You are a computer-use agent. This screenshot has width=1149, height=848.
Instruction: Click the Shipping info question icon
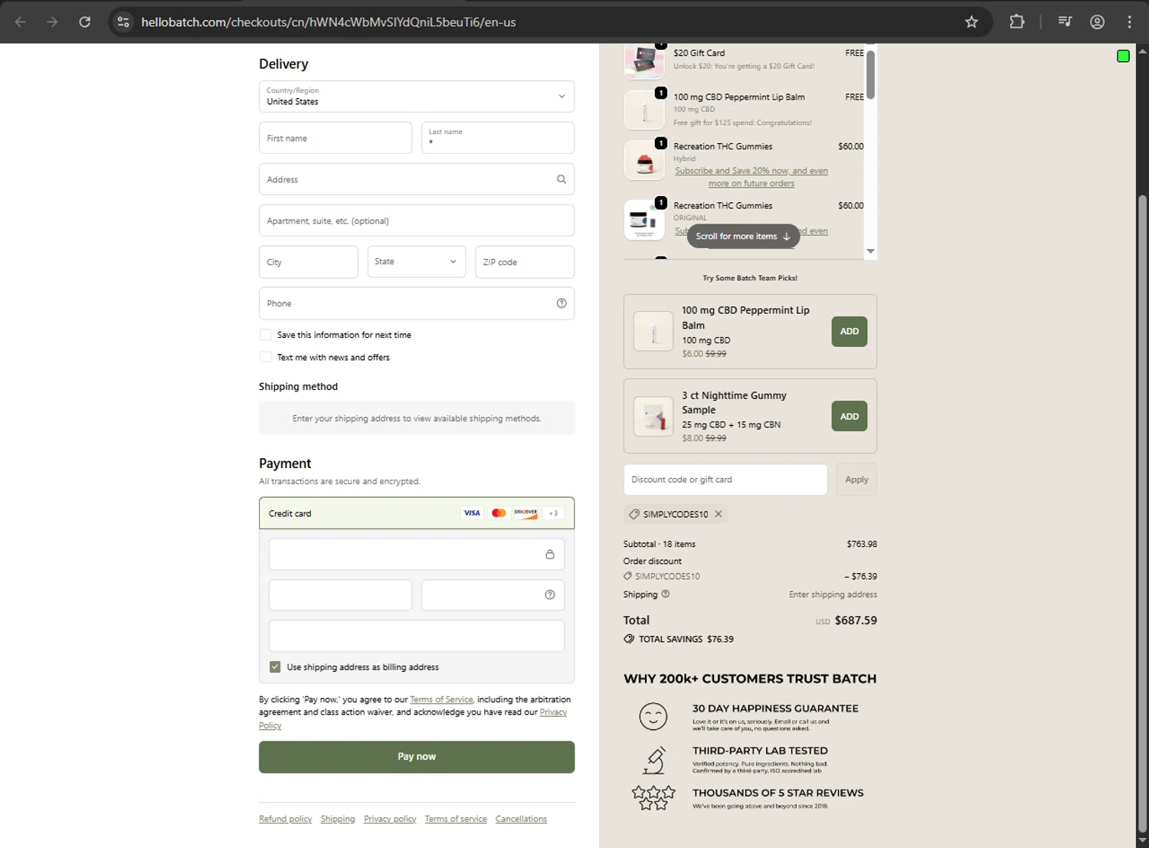pyautogui.click(x=665, y=594)
